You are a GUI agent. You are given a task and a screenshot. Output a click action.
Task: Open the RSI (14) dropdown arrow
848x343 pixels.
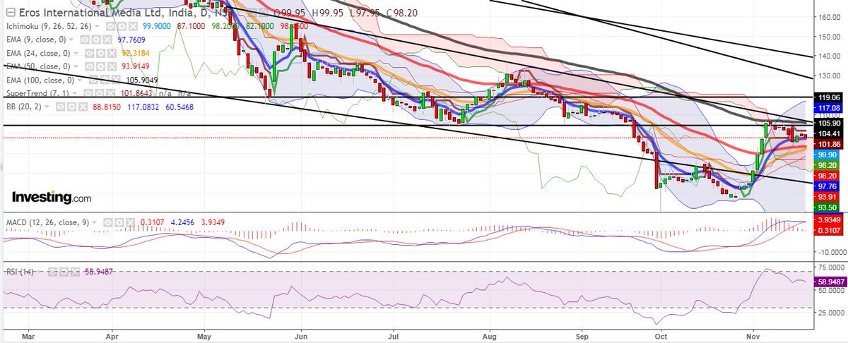40,272
